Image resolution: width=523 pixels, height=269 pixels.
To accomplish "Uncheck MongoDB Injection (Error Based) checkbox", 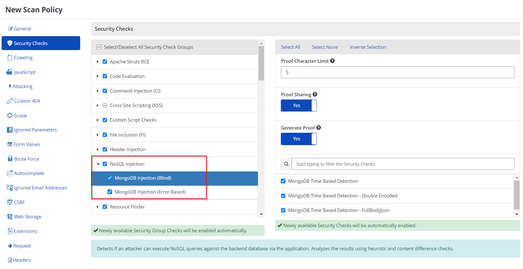I will click(110, 192).
